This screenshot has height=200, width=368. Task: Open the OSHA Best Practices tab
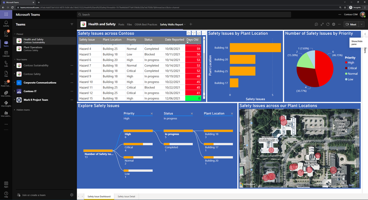pyautogui.click(x=146, y=24)
